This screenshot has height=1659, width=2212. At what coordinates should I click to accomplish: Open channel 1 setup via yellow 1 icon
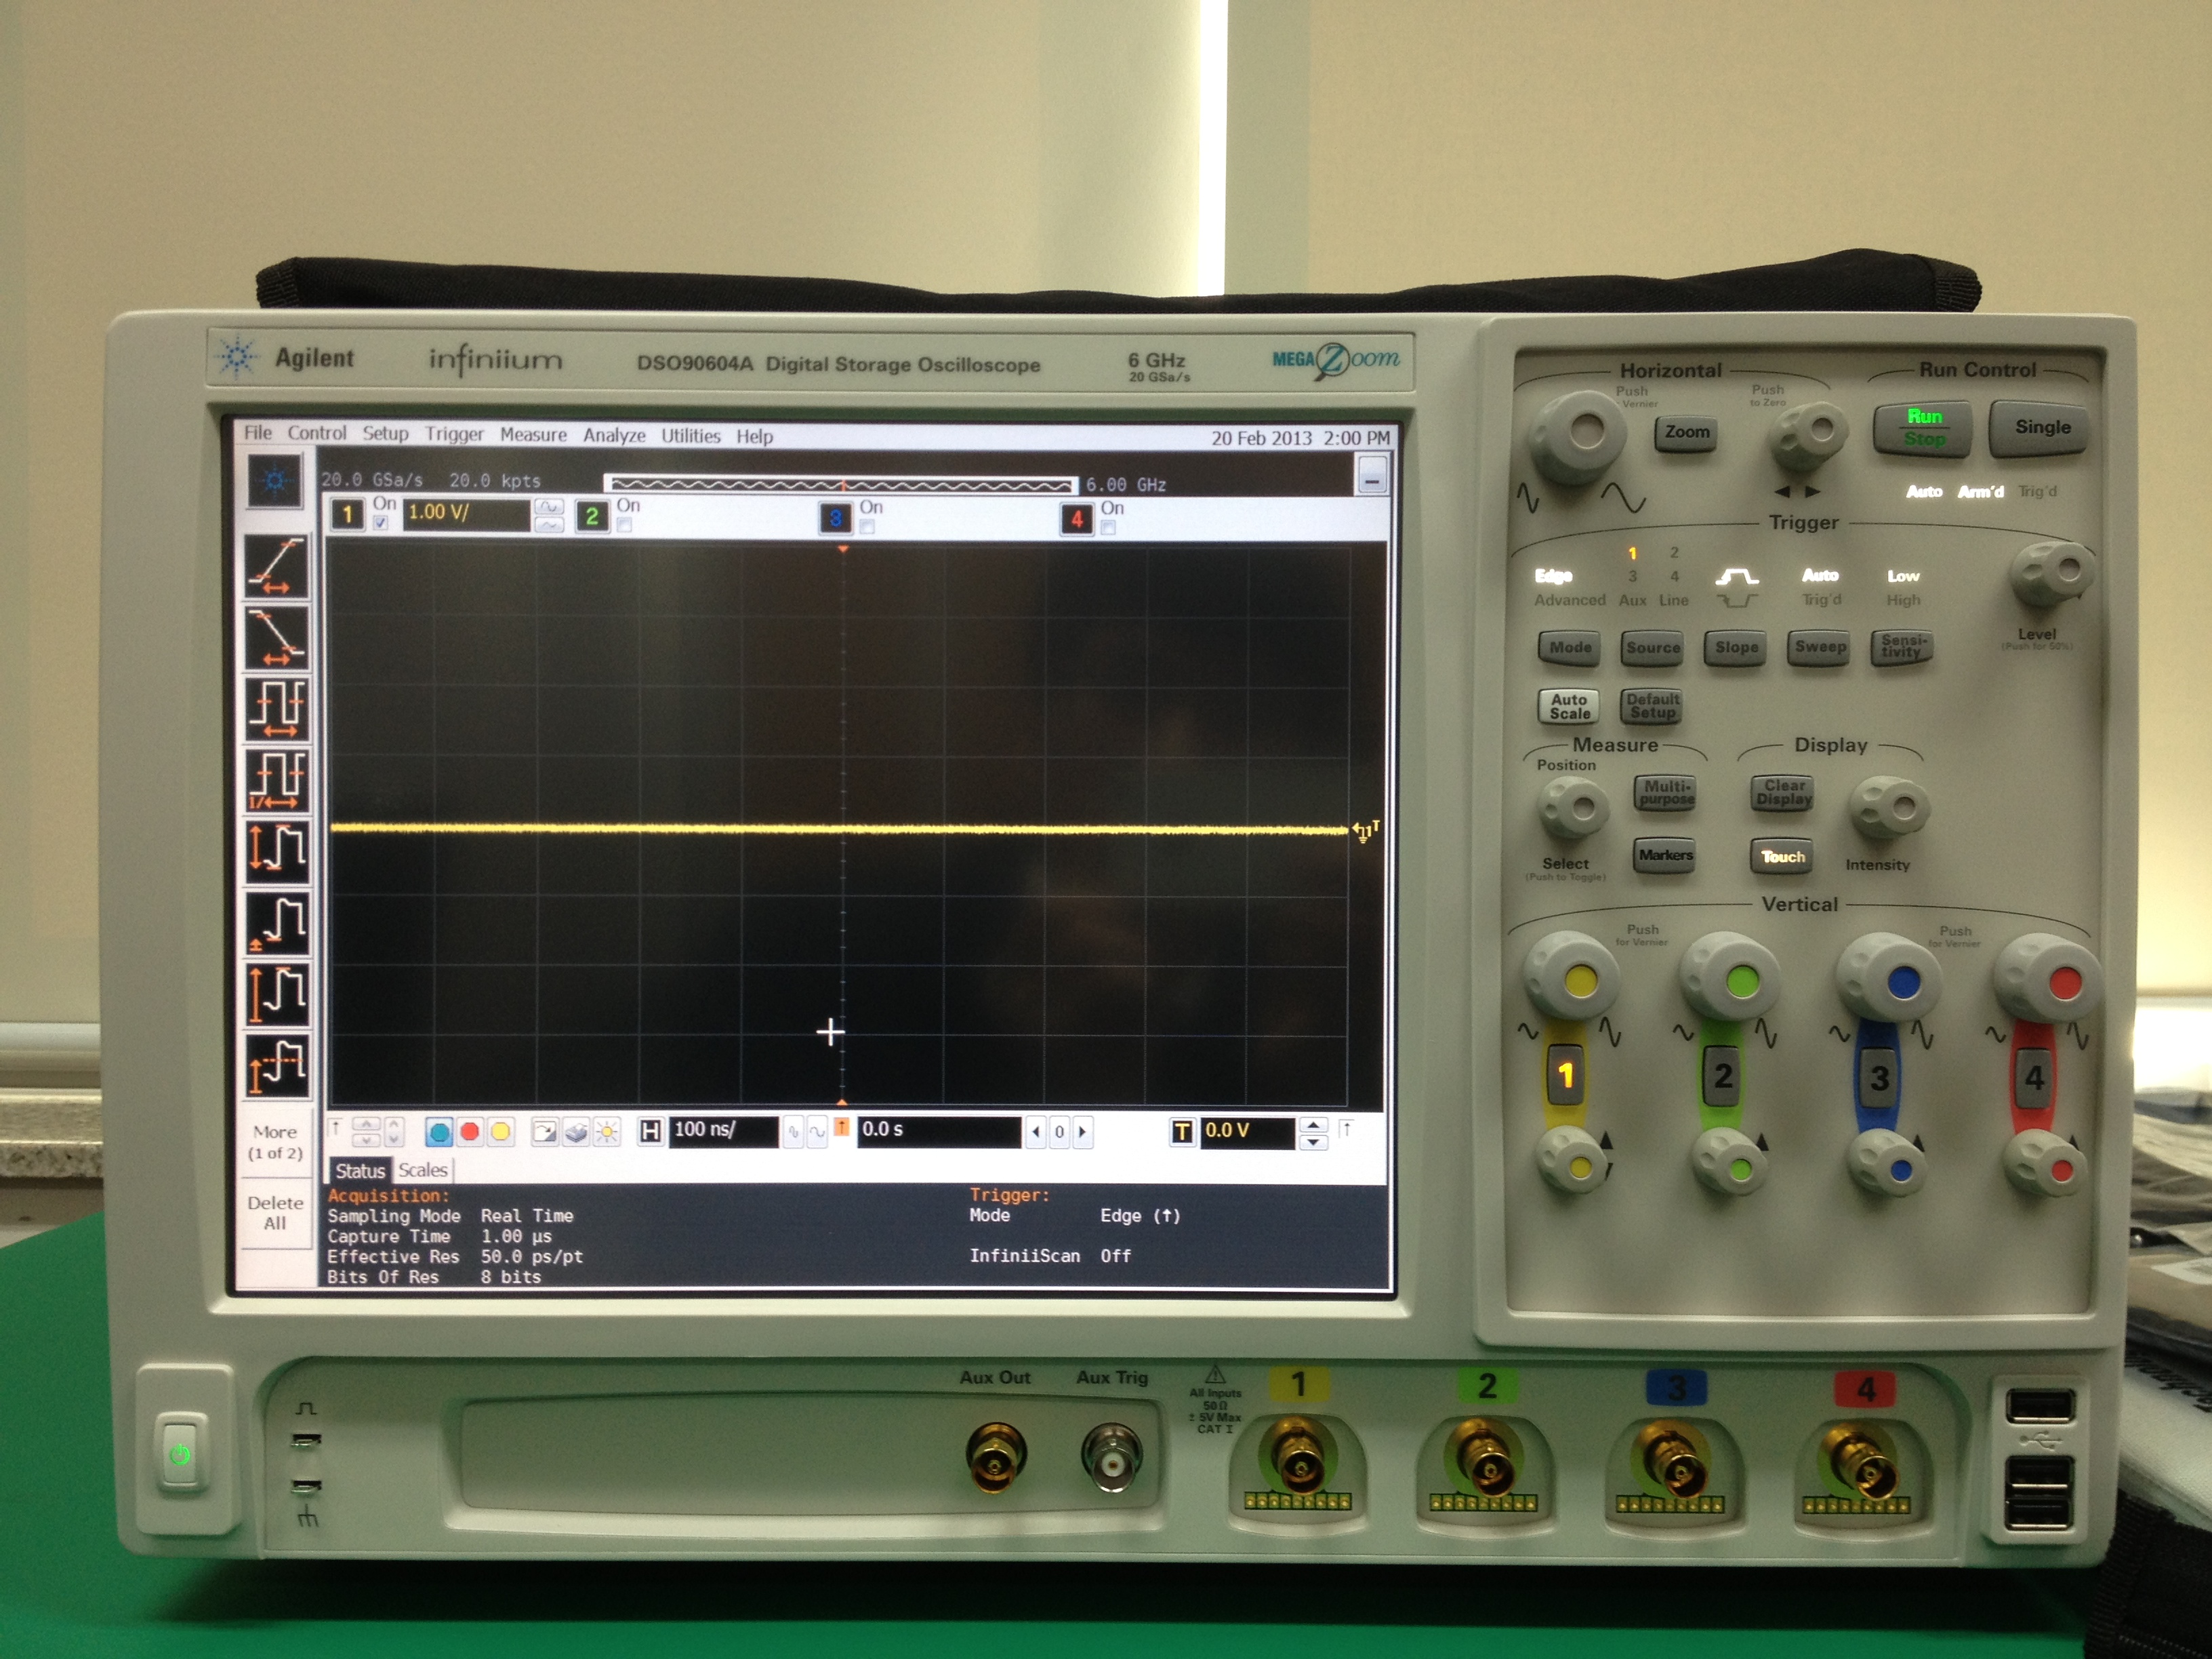point(347,514)
